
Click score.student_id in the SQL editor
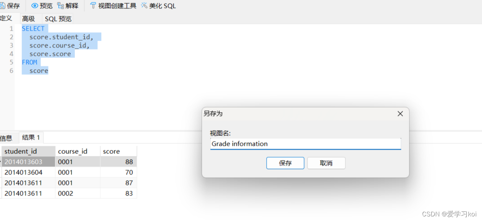[61, 37]
